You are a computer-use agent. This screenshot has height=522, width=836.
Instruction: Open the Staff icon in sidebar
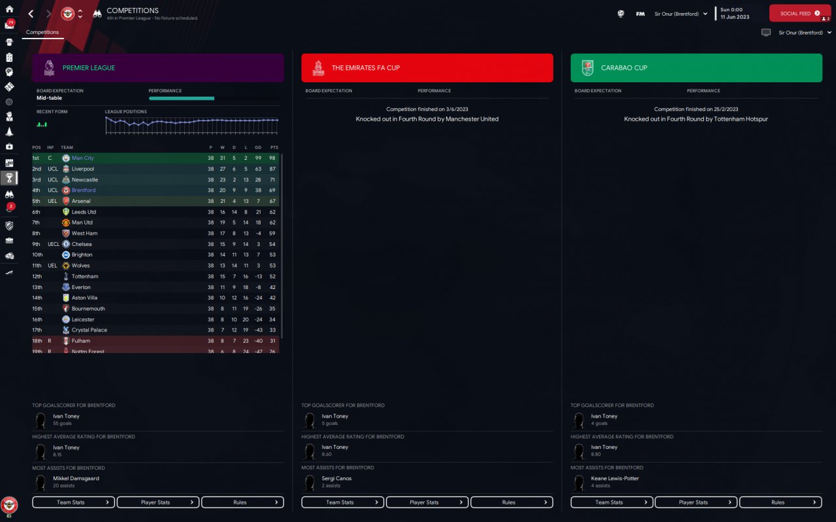point(9,117)
